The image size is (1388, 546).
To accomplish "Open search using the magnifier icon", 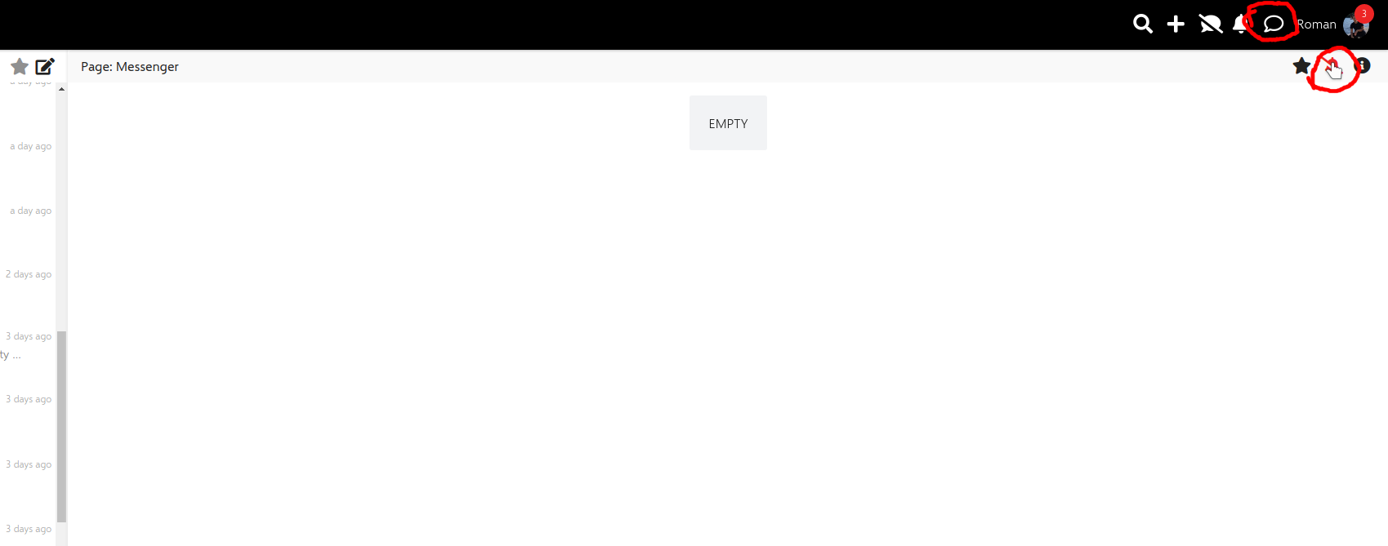I will (1143, 24).
